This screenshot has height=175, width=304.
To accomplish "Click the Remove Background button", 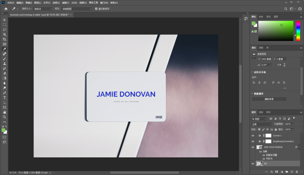I will 269,99.
